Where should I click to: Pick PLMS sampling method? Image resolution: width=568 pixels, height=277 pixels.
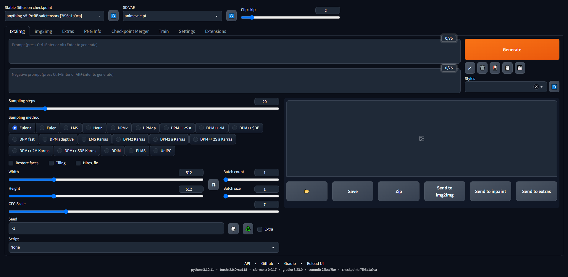[x=137, y=151]
